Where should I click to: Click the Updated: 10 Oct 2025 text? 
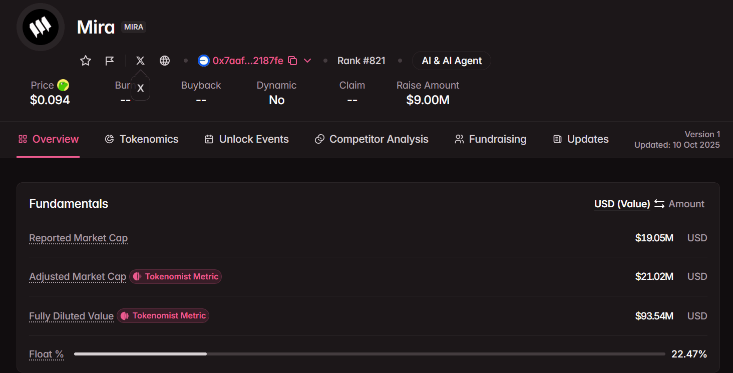click(677, 145)
